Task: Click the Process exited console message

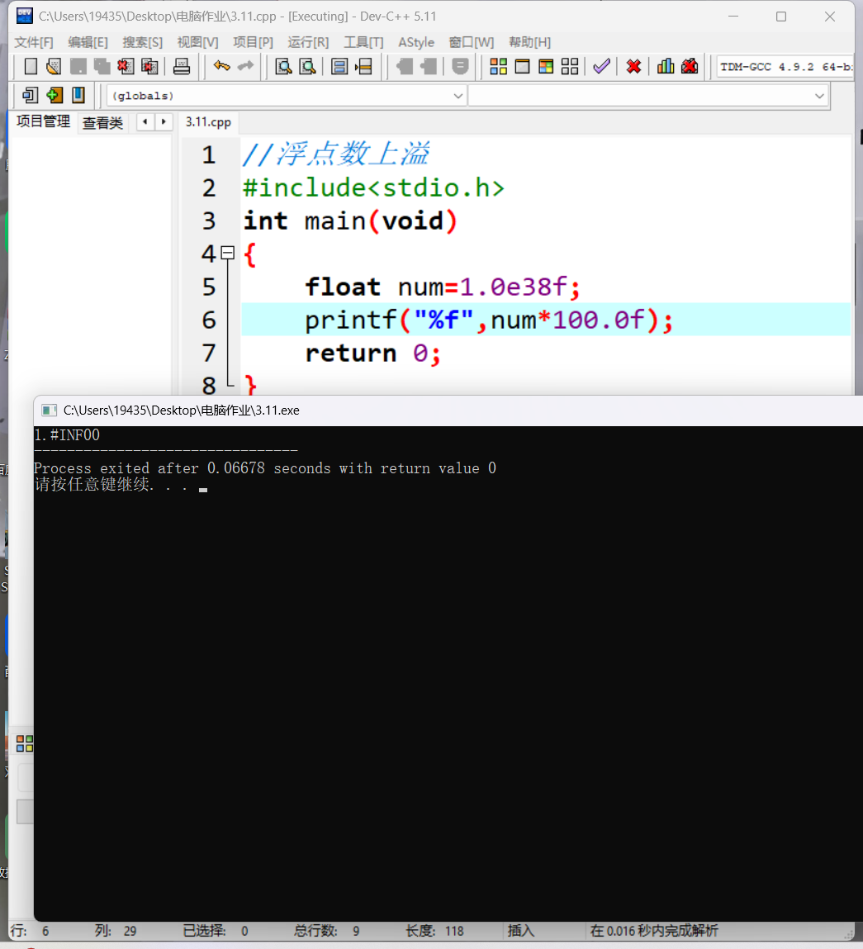Action: 265,468
